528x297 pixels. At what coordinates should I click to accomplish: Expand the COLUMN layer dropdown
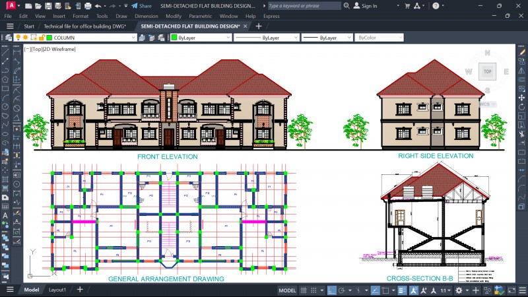coord(133,38)
